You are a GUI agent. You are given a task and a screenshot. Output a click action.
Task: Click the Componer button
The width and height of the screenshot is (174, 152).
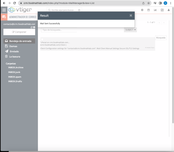pos(19,32)
